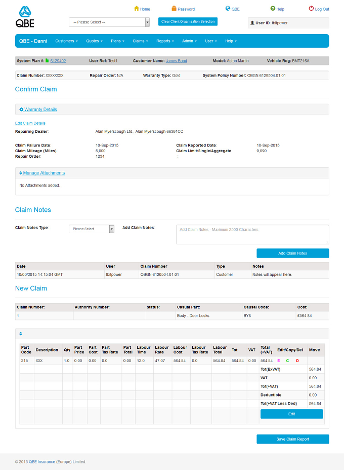Collapse the parts table using the blue arrows

(21, 334)
